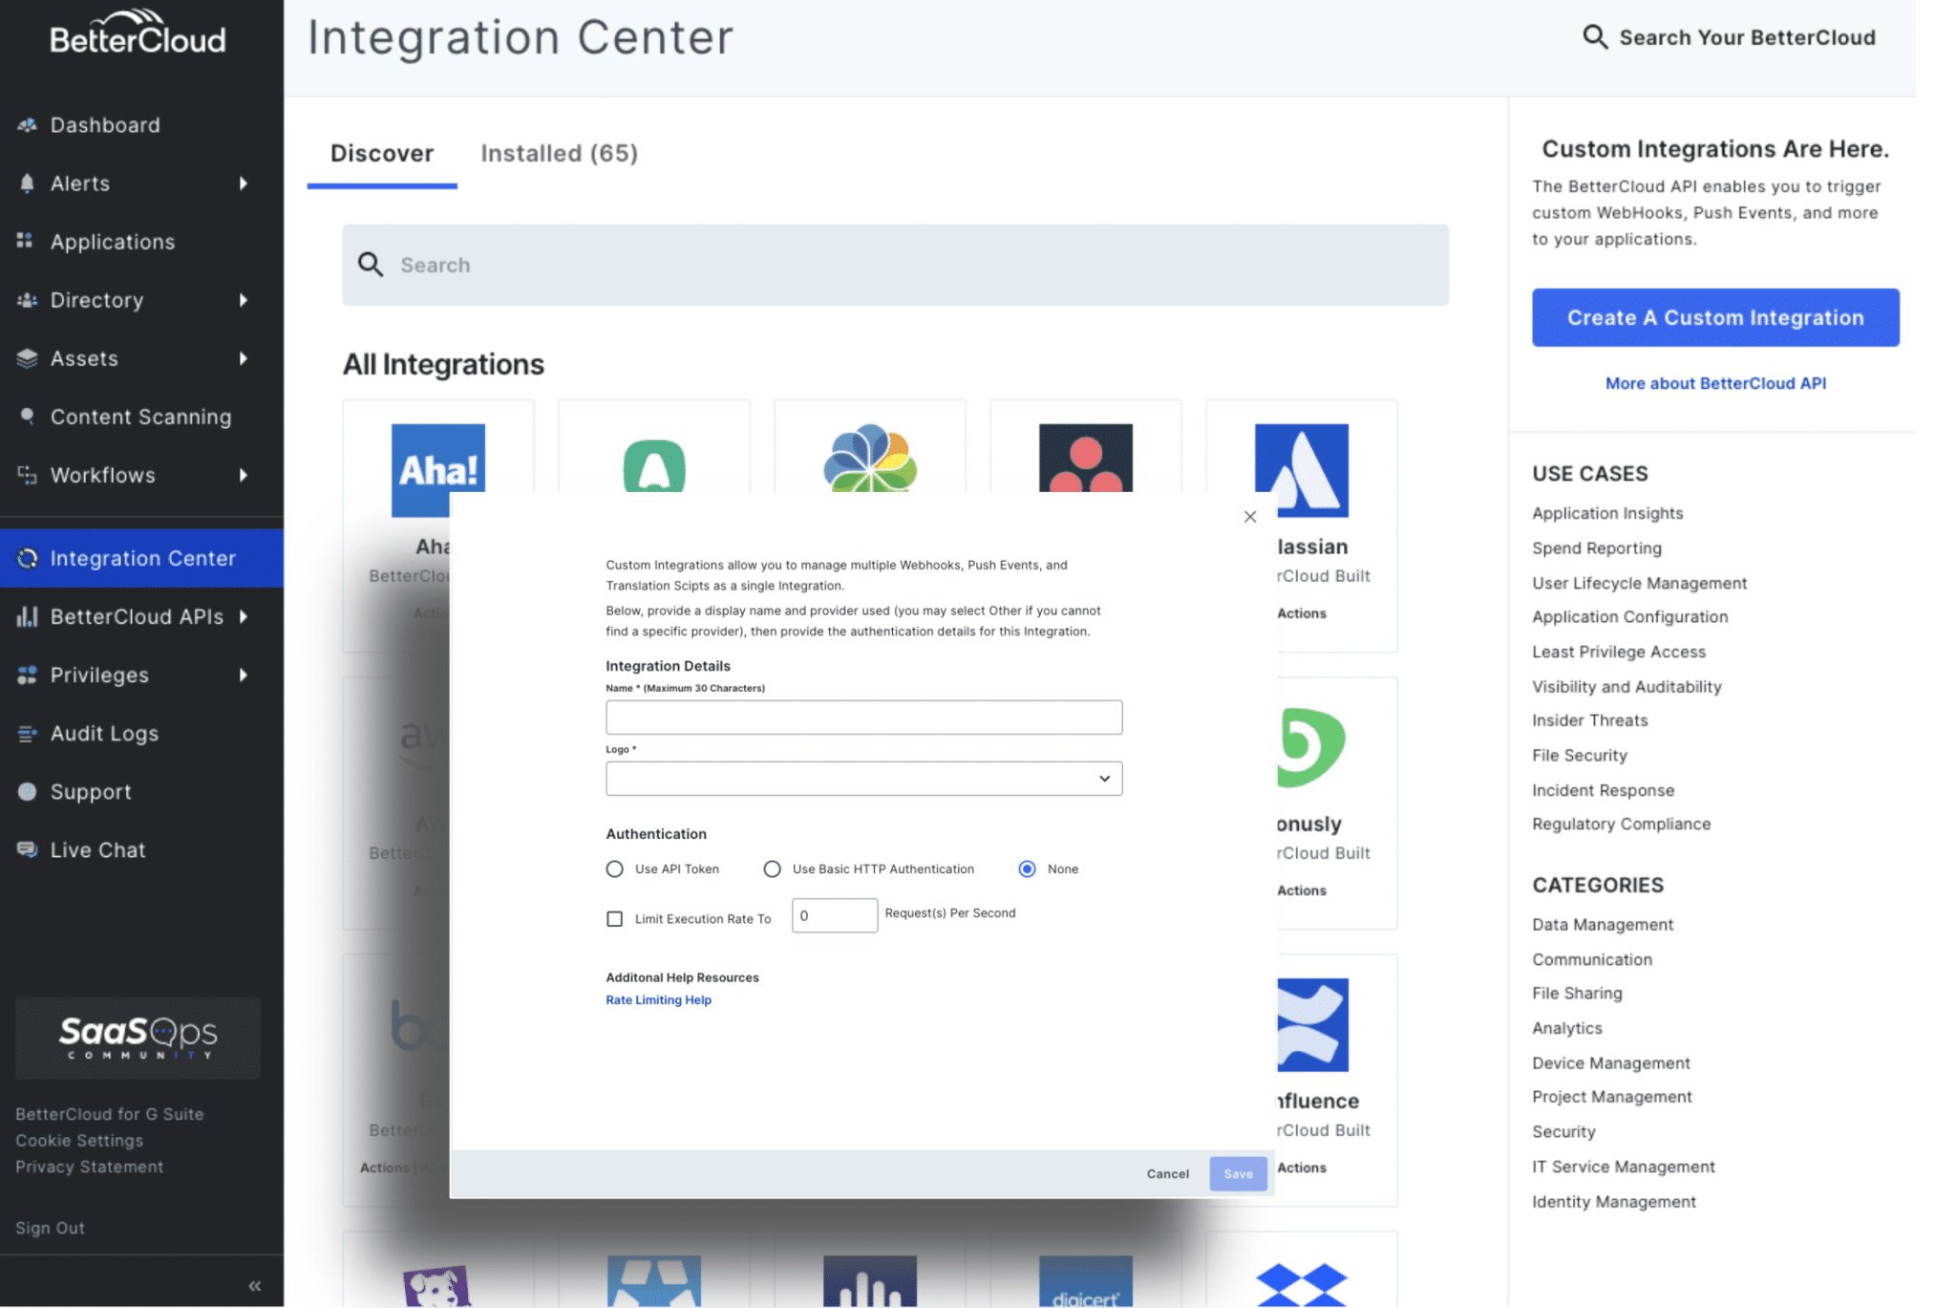Viewport: 1956px width, 1308px height.
Task: Click the Search Your BetterCloud magnifier icon
Action: (1594, 36)
